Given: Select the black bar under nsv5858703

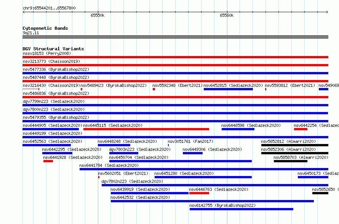Looking at the screenshot, I should pos(291,161).
